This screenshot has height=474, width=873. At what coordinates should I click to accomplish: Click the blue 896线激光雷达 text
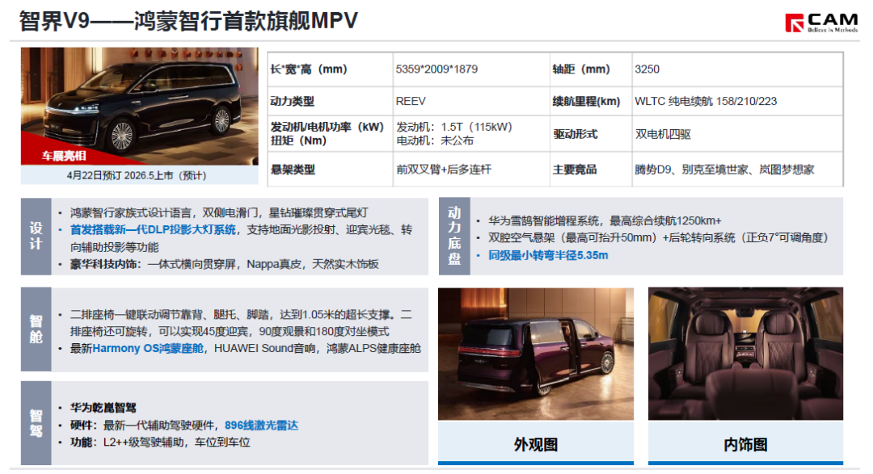click(262, 426)
